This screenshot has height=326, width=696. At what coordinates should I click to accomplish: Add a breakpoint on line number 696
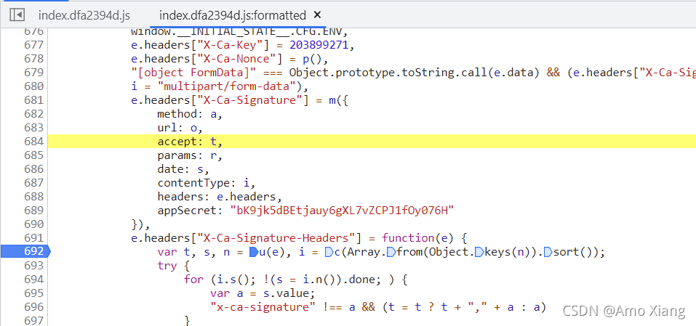tap(34, 306)
